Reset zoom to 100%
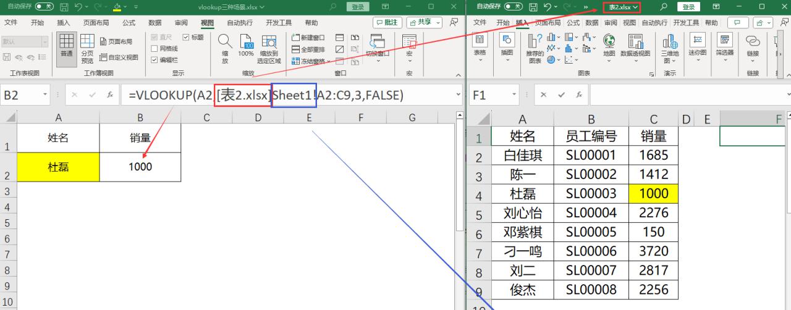The image size is (791, 310). [x=246, y=46]
